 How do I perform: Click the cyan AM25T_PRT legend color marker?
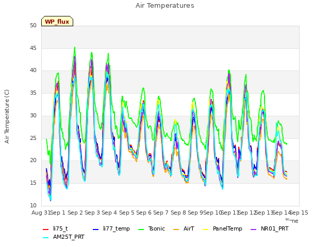click(46, 237)
